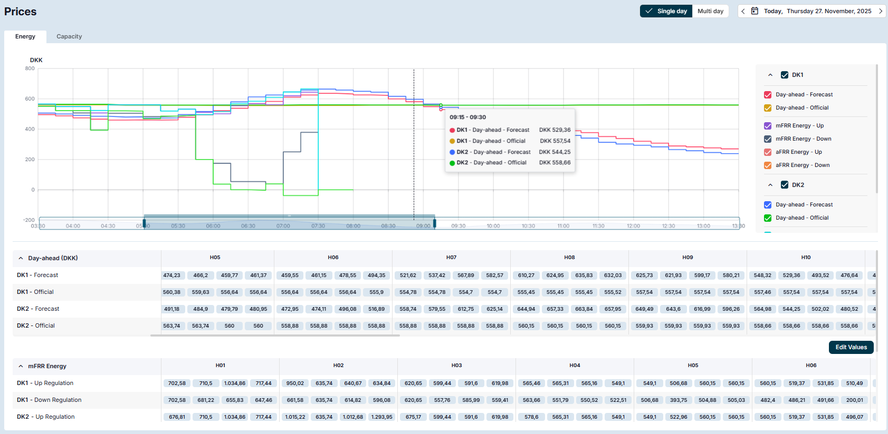Switch to the Capacity tab
Image resolution: width=888 pixels, height=434 pixels.
69,36
